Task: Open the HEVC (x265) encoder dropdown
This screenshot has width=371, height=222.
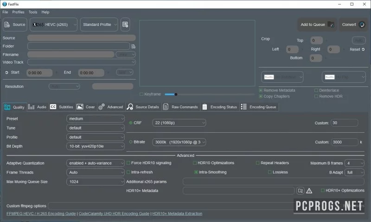Action: click(x=53, y=25)
